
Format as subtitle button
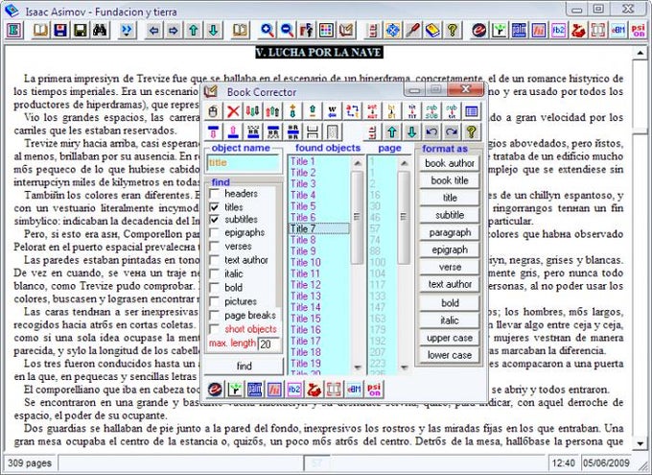[450, 215]
